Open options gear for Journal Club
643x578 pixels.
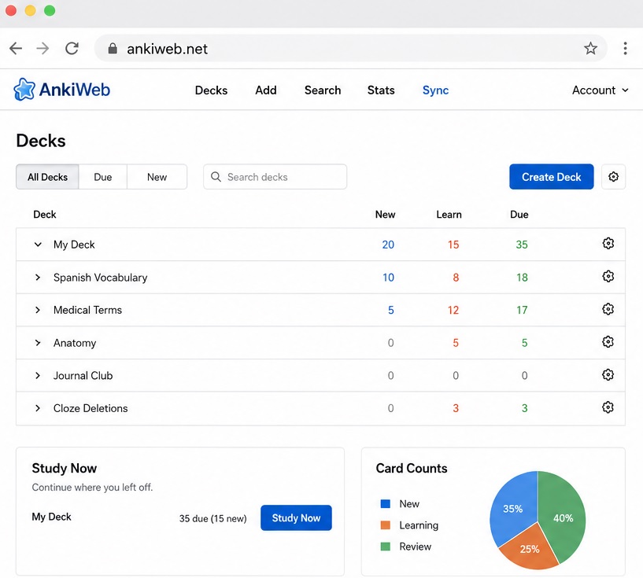tap(608, 374)
